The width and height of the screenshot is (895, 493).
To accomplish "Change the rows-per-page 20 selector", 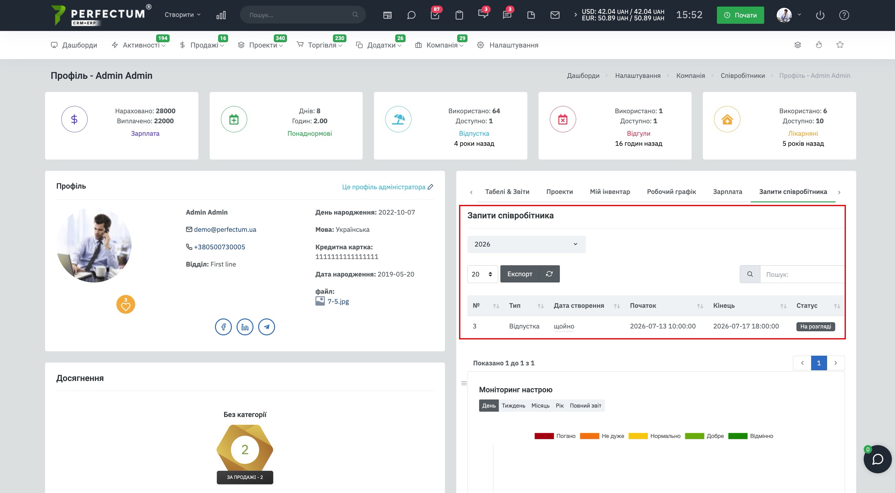I will (x=482, y=274).
